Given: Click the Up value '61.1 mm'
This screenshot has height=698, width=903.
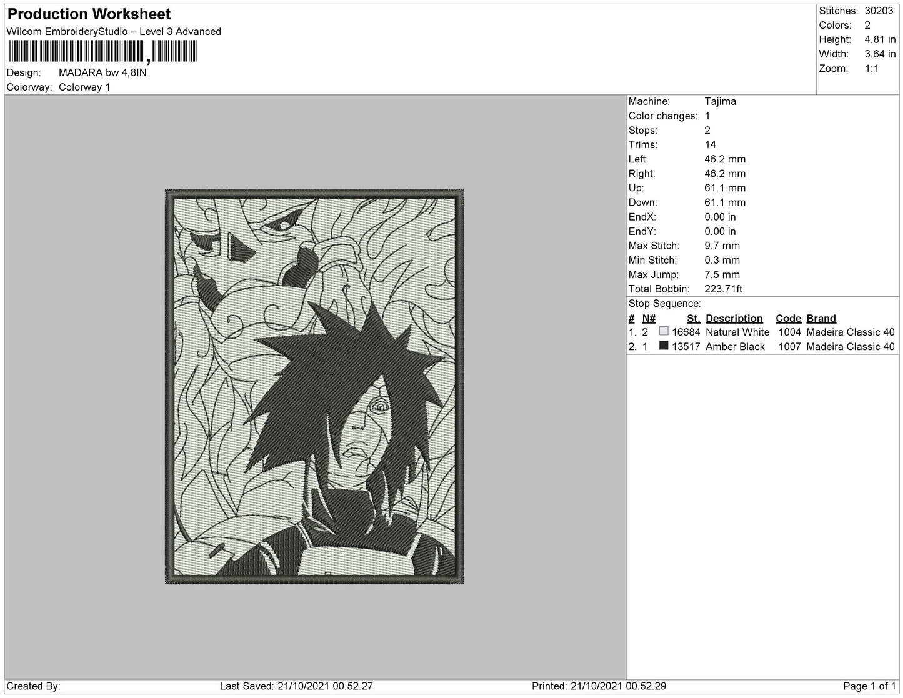Looking at the screenshot, I should 725,187.
